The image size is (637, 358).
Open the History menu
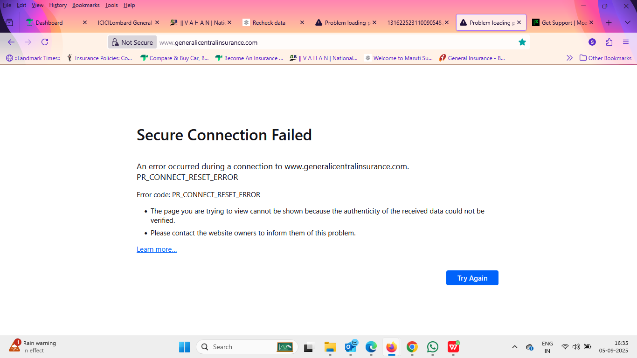point(58,5)
